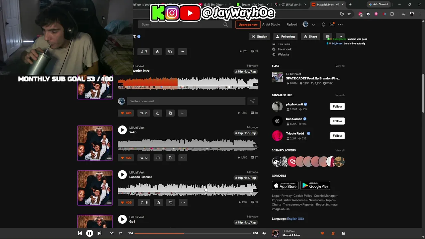This screenshot has height=239, width=425.
Task: Toggle following artist icon in player bar
Action: (333, 233)
